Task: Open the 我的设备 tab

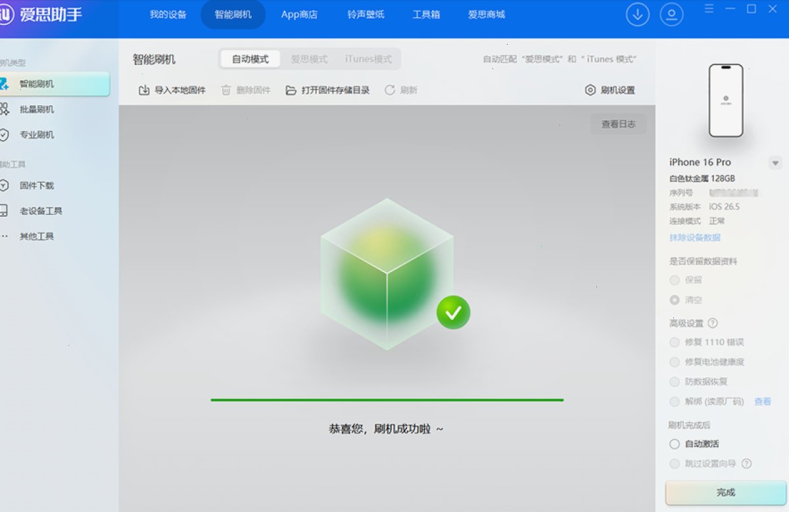Action: 168,14
